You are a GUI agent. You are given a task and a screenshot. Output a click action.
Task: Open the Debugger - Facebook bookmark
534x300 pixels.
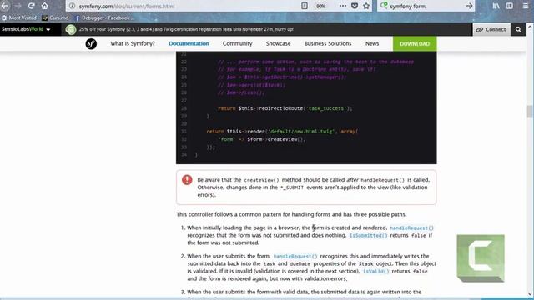(104, 17)
